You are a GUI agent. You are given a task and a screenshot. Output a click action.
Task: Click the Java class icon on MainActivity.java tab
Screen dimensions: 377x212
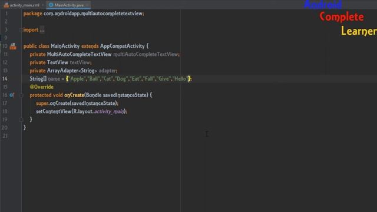click(51, 5)
